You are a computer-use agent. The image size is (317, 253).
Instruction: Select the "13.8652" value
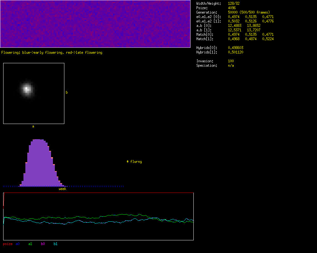(x=254, y=26)
